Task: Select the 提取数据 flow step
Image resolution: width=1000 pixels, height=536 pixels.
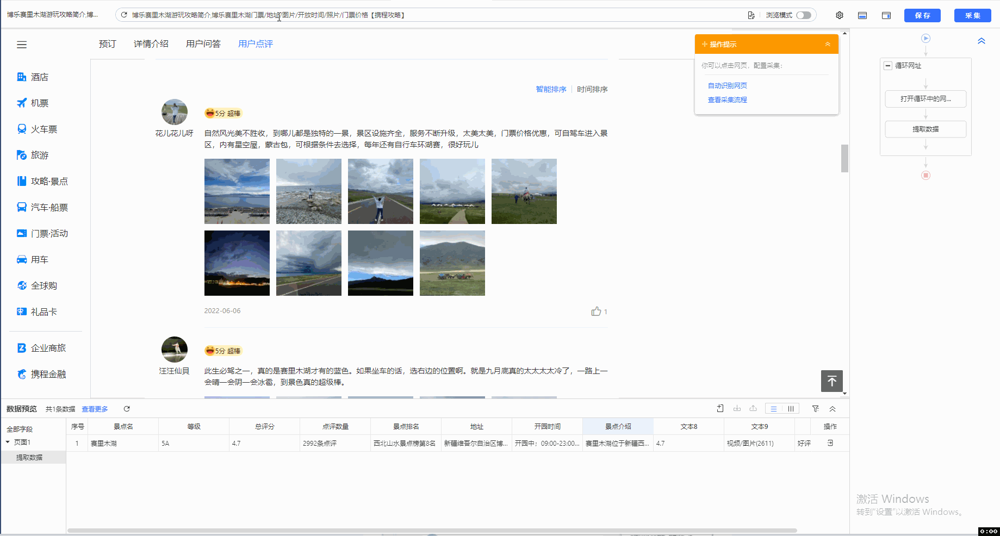Action: [926, 129]
